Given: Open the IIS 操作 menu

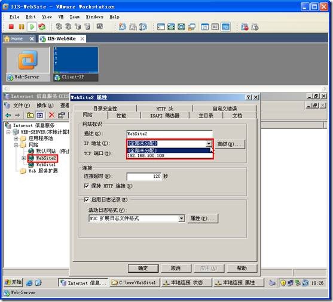Looking at the screenshot, I should pos(45,106).
